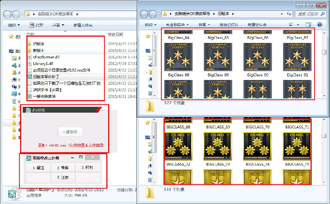The height and width of the screenshot is (204, 330).
Task: Click 新建文件夹 in 旧版本 window toolbar
Action: (257, 25)
